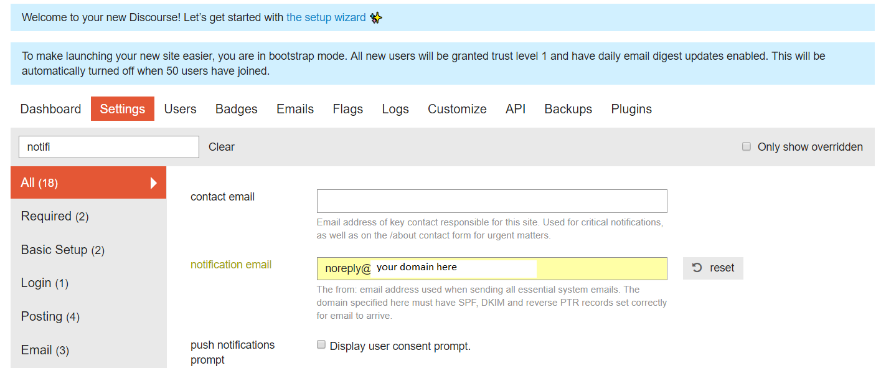Click the sparkle icon beside setup wizard
Viewport: 881px width, 368px height.
coord(375,17)
